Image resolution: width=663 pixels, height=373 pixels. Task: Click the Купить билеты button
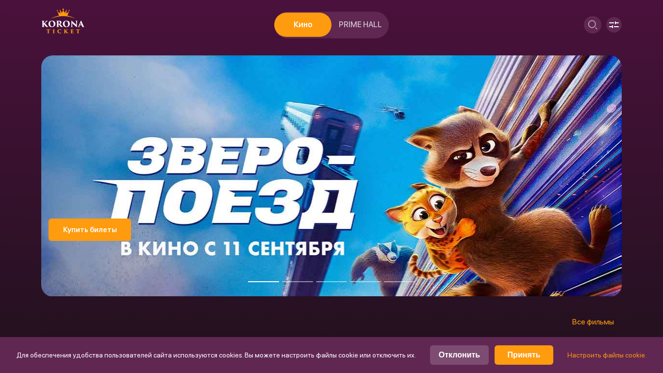(x=90, y=230)
